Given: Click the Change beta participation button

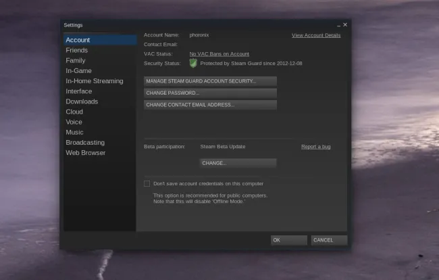Looking at the screenshot, I should point(238,163).
